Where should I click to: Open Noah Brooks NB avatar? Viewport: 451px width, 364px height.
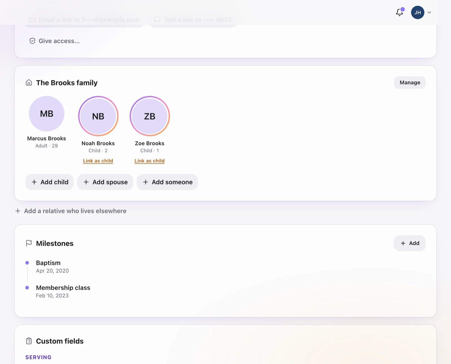[x=98, y=116]
